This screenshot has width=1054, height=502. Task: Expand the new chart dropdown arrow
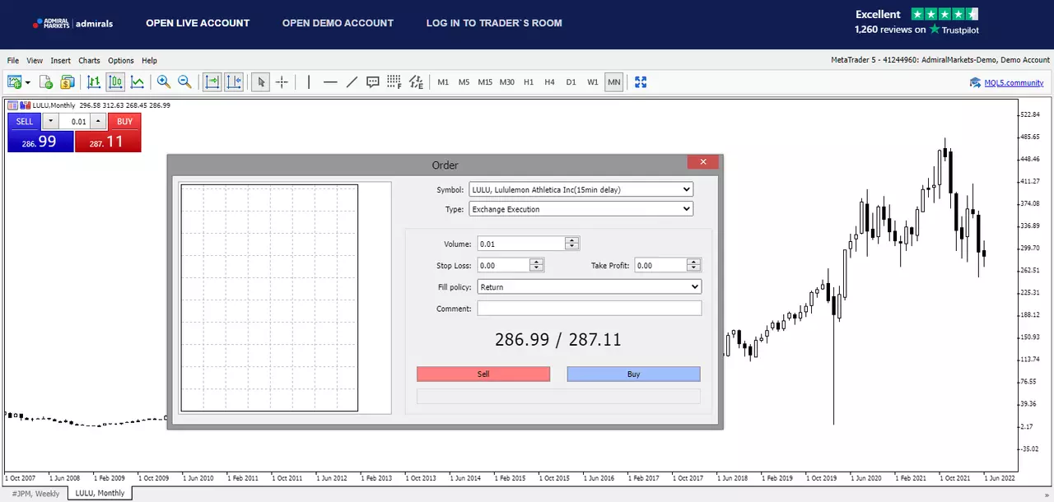tap(28, 82)
